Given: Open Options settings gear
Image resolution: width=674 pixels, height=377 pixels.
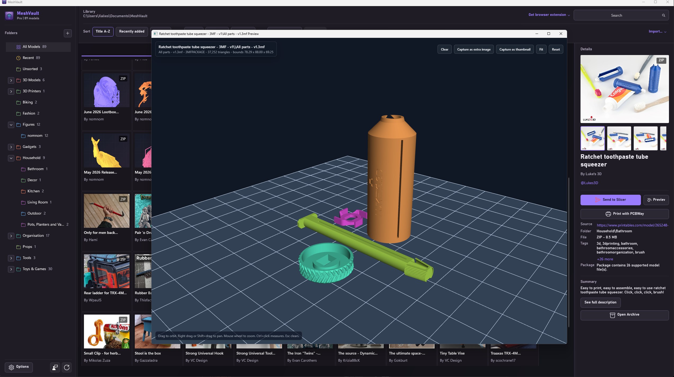Looking at the screenshot, I should coord(19,367).
